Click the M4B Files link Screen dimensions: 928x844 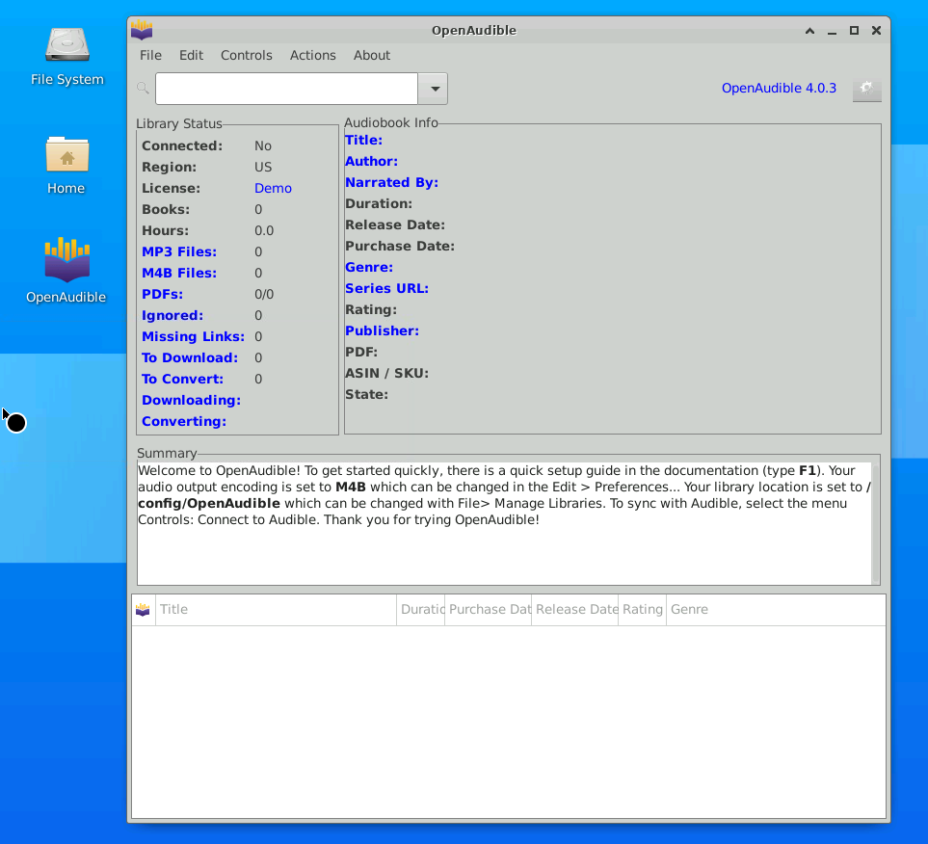tap(178, 273)
